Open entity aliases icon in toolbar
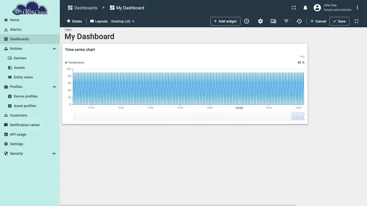367x206 pixels. [273, 21]
